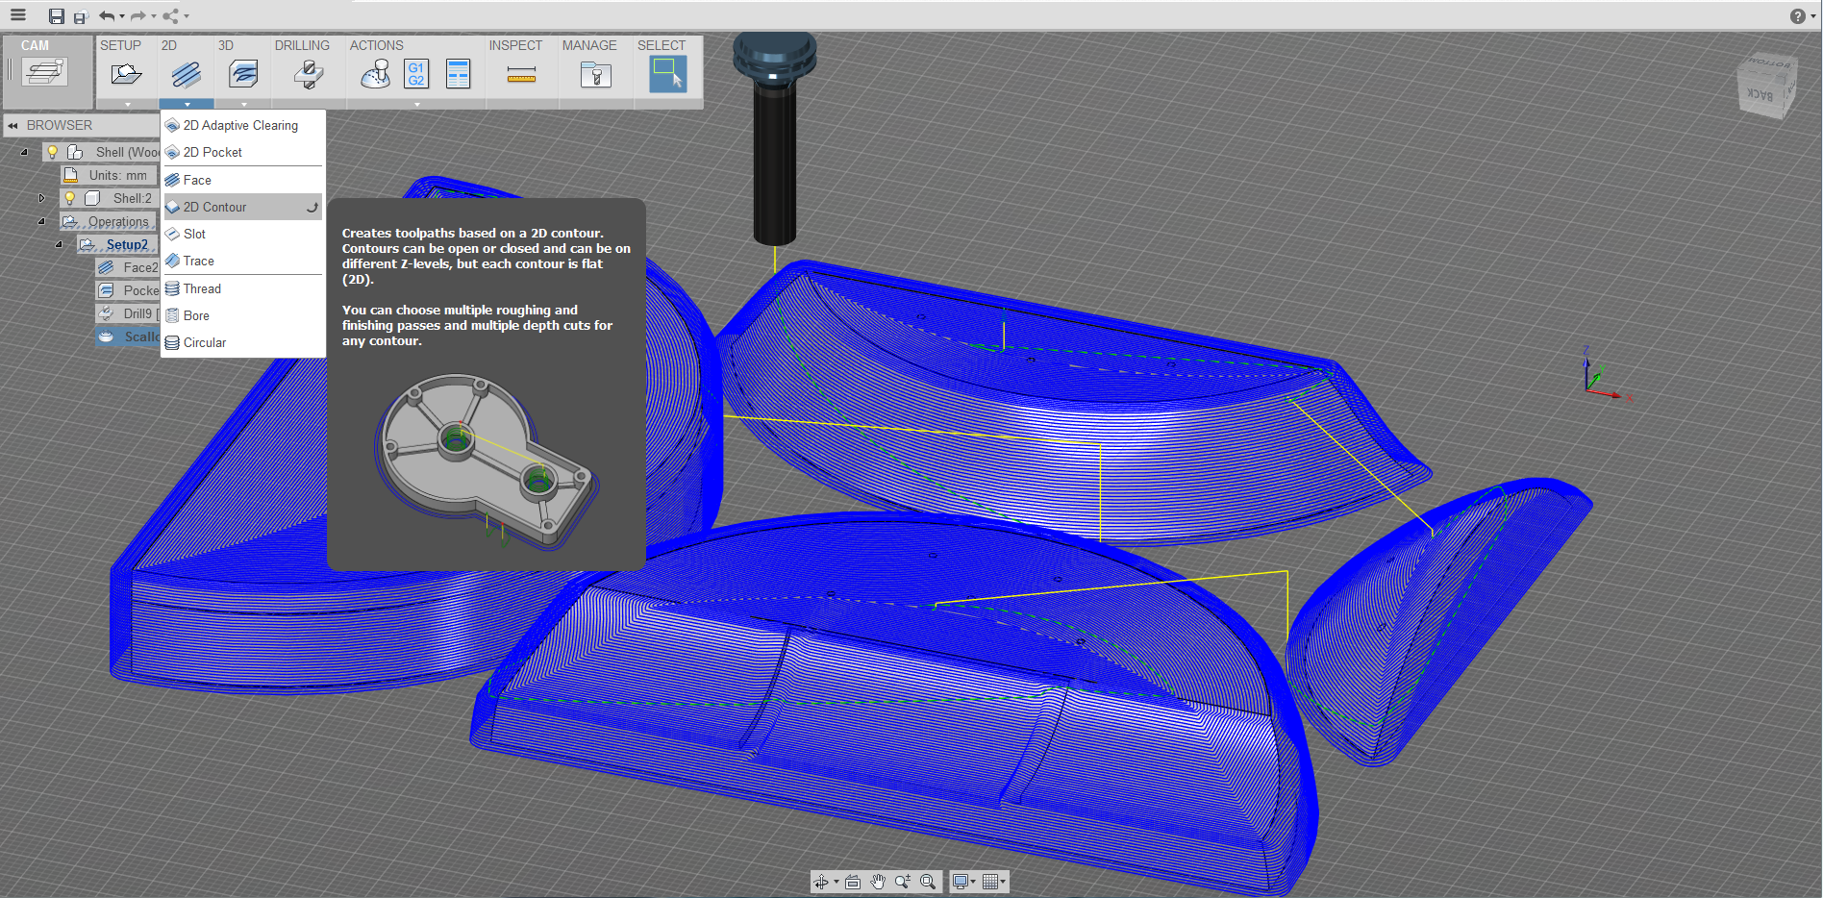Click the save-to-cloud icon next to Save
The width and height of the screenshot is (1823, 898).
(81, 16)
